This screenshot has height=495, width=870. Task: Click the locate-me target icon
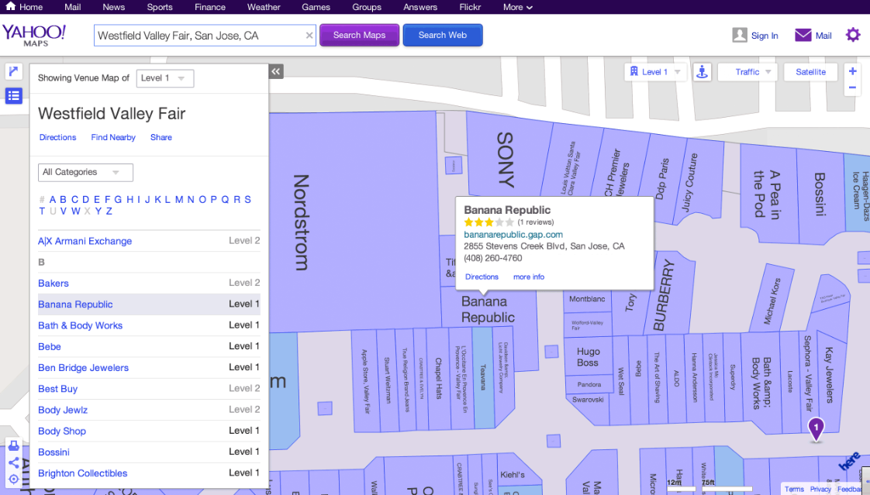coord(14,479)
